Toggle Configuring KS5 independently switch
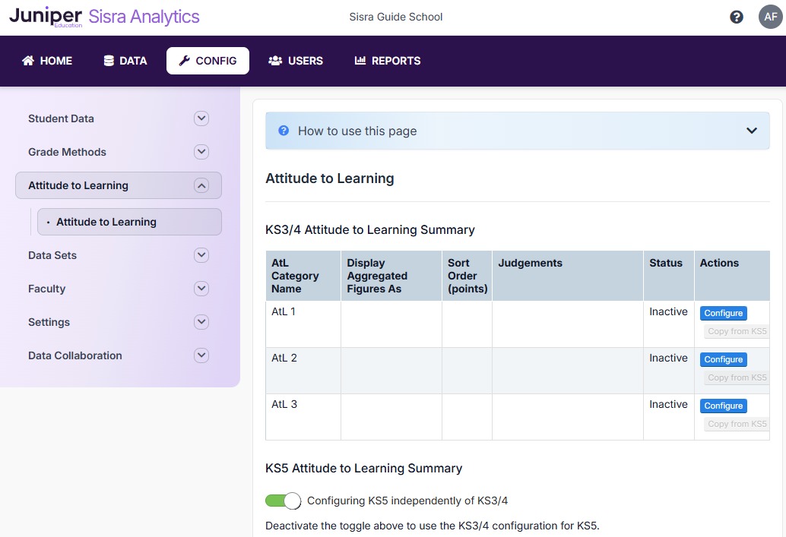The width and height of the screenshot is (786, 537). click(x=283, y=501)
